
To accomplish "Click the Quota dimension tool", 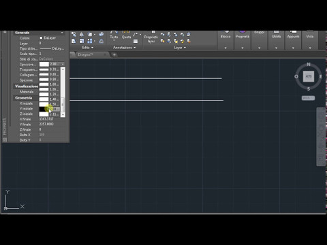I will click(126, 35).
